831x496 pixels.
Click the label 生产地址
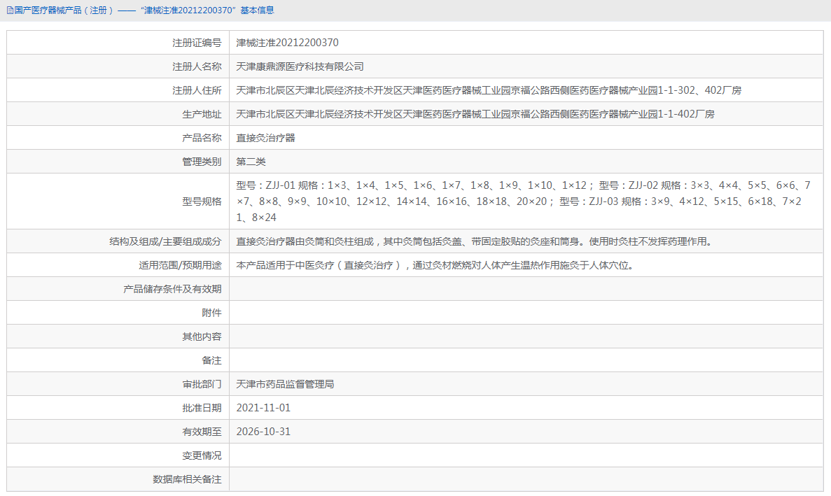(202, 114)
